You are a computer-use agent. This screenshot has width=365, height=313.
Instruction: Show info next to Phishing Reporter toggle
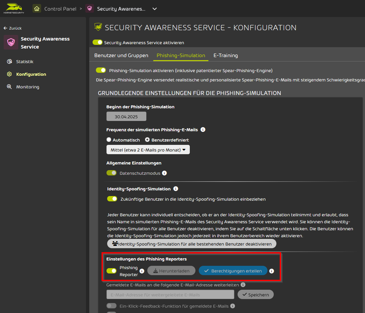click(142, 271)
